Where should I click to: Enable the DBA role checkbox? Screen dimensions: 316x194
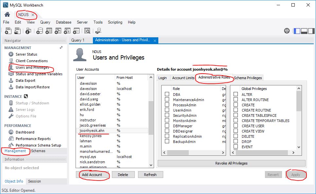point(167,95)
